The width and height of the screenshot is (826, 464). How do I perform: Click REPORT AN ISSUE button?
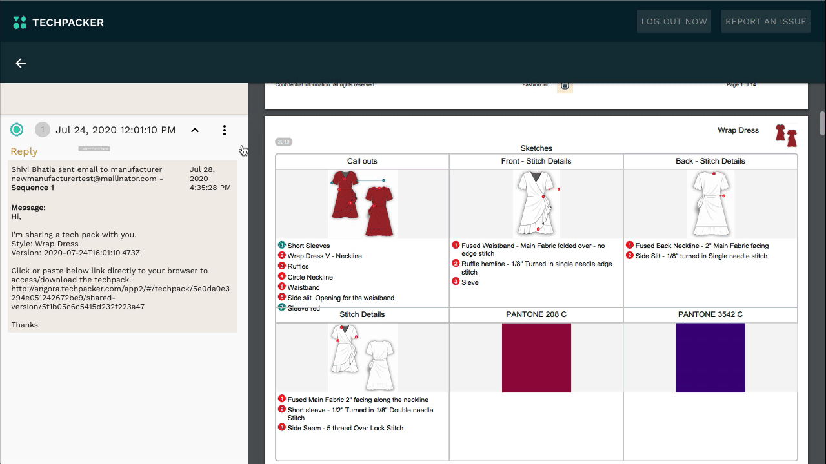point(766,21)
